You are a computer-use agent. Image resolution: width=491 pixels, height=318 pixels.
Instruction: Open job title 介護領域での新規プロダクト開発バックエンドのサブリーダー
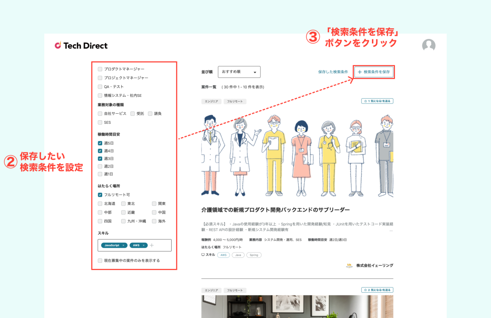point(276,210)
